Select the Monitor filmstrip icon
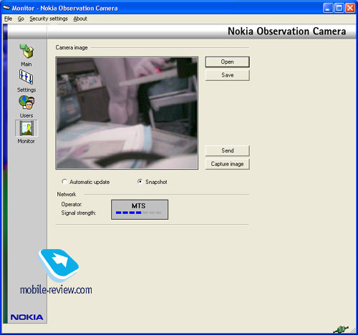Viewport: 358px width, 335px height. click(x=26, y=128)
